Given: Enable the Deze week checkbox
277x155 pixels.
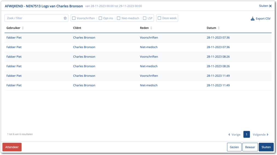Looking at the screenshot, I should click(159, 18).
